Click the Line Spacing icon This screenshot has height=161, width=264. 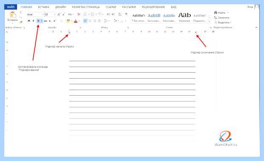[106, 21]
